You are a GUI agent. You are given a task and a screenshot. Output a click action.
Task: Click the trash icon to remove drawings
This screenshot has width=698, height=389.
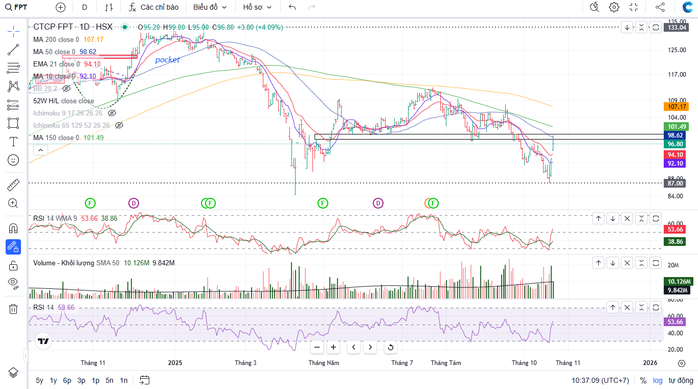click(13, 309)
